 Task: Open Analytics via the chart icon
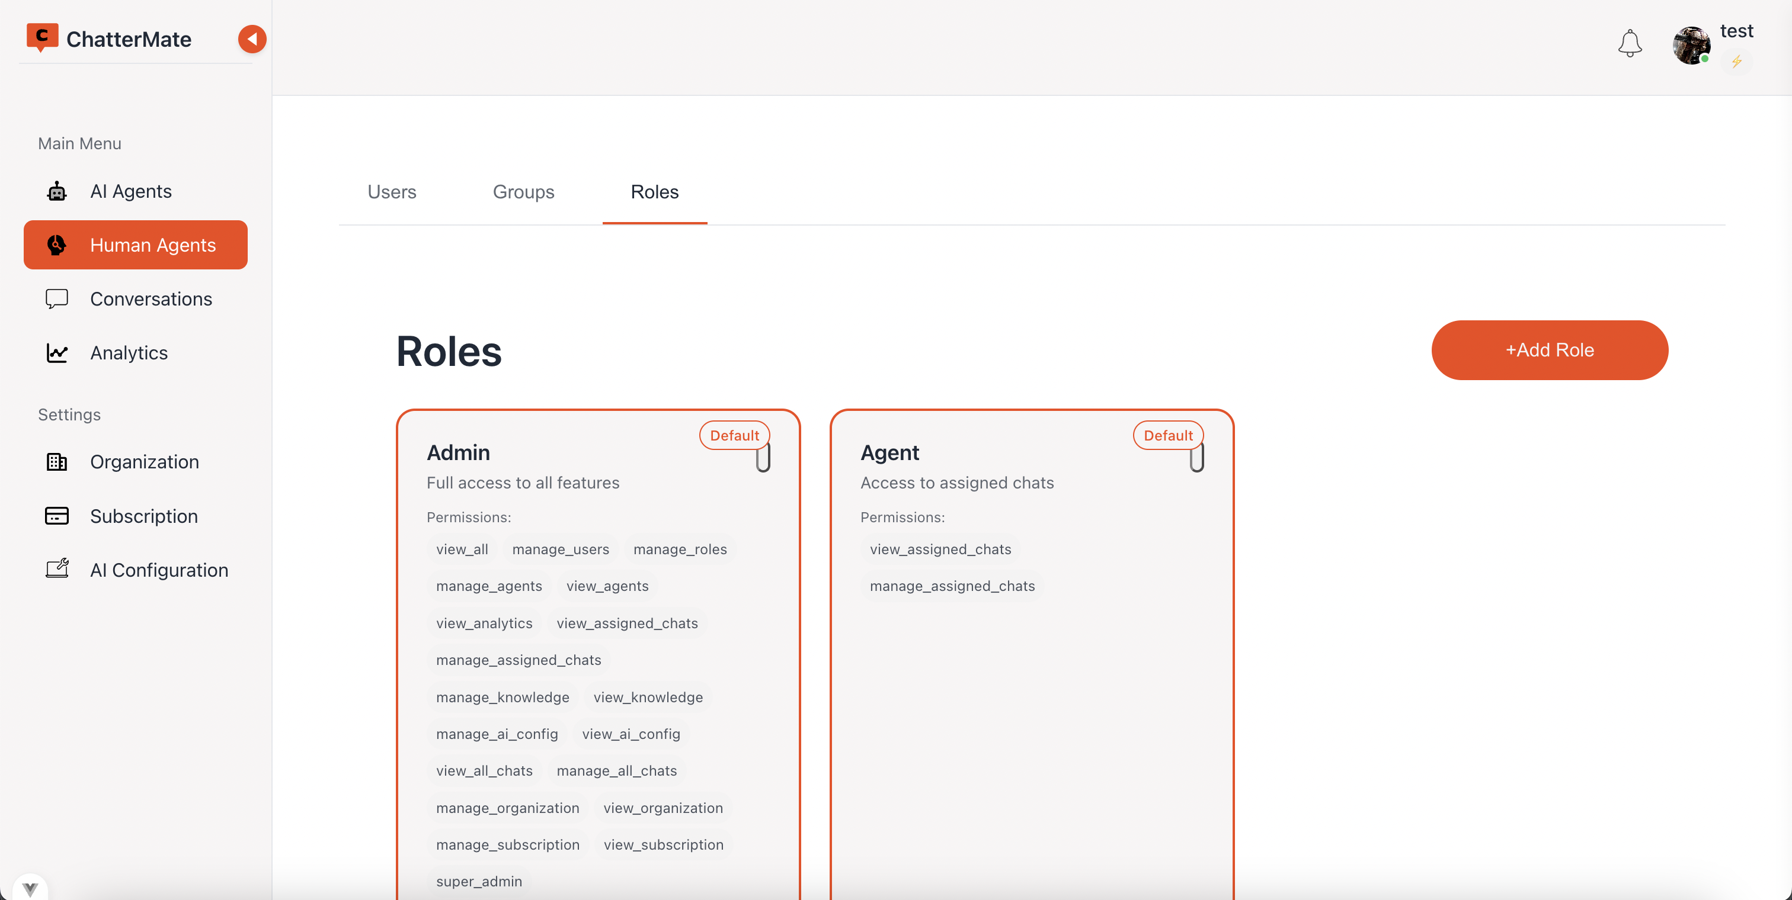click(56, 352)
